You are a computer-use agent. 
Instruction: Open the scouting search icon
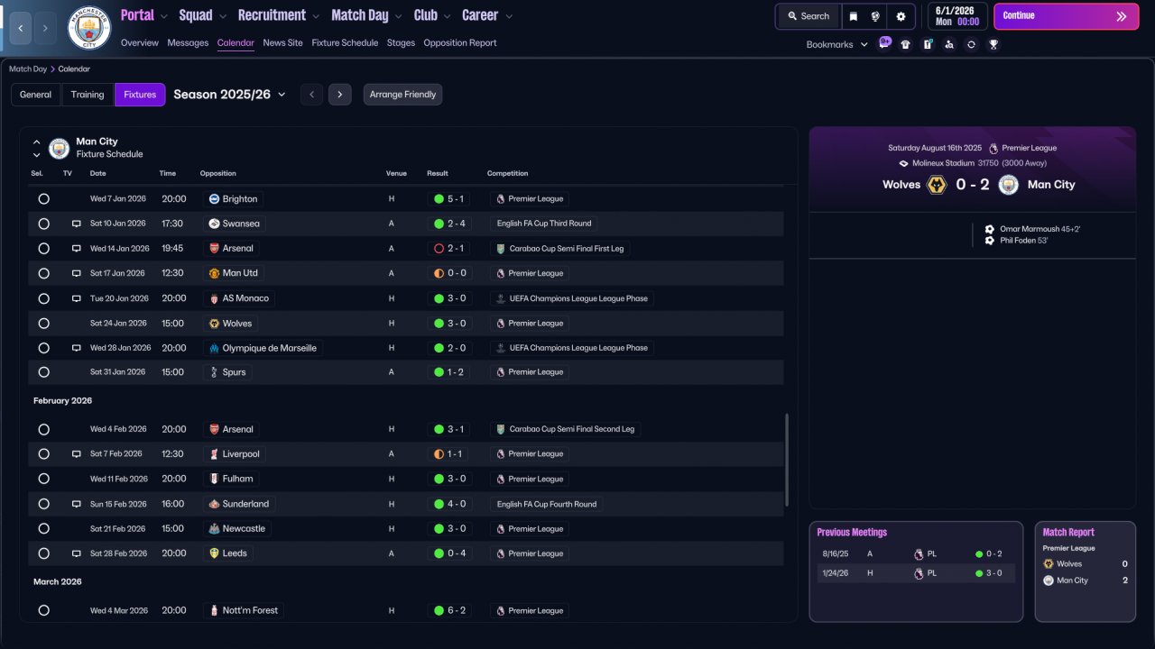coord(949,44)
